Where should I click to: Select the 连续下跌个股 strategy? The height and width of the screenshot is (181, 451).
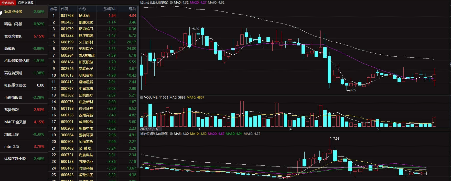24,159
